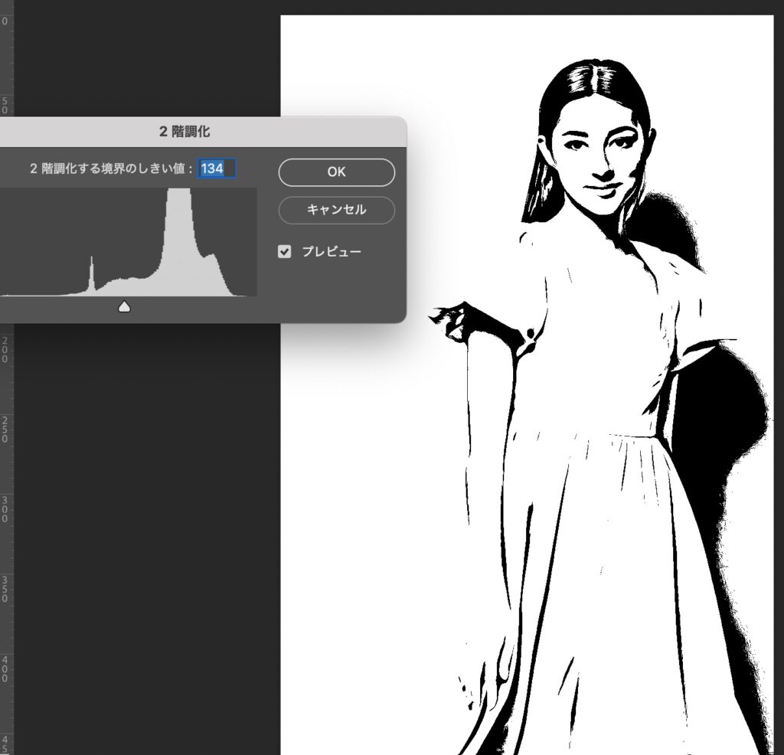
Task: Click the OK button in threshold dialog
Action: [336, 172]
